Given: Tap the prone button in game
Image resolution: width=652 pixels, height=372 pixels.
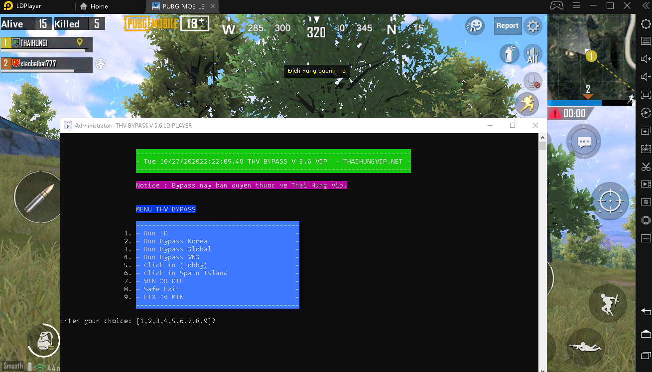Looking at the screenshot, I should (586, 347).
